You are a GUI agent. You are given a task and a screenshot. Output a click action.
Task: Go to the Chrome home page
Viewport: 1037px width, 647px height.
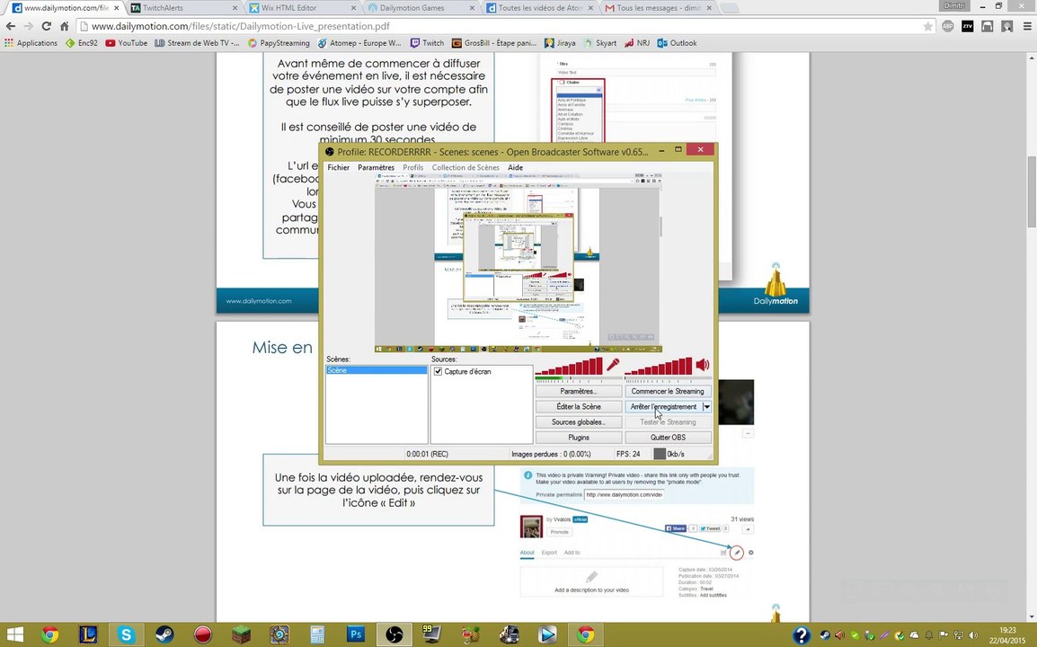tap(64, 26)
